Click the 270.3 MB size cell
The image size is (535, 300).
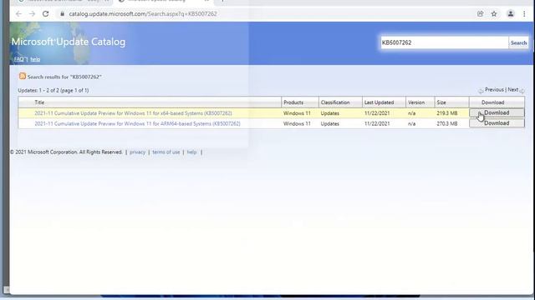tap(447, 124)
